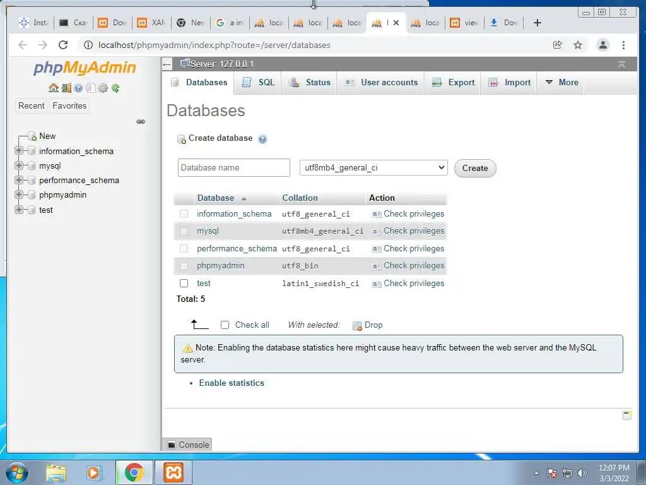Image resolution: width=646 pixels, height=485 pixels.
Task: Open the collation dropdown utf8mb4_general_ci
Action: coord(373,168)
